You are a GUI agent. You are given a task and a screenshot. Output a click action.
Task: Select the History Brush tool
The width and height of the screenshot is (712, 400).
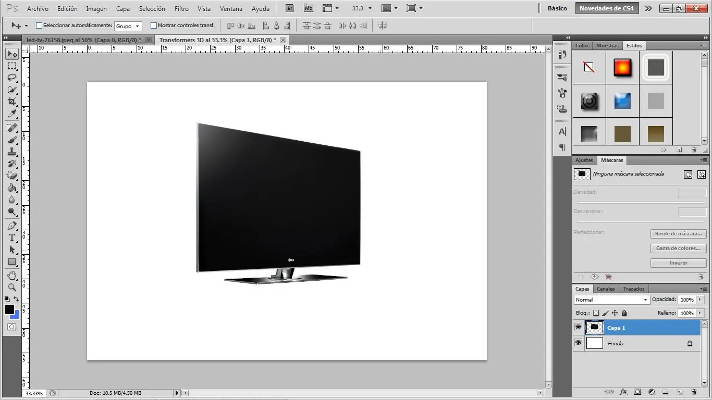(x=12, y=164)
